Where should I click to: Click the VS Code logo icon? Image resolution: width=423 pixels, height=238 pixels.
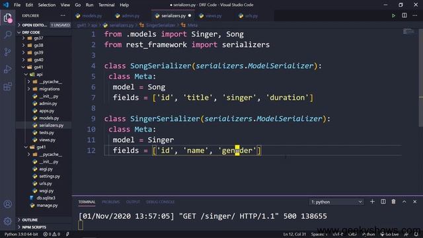tap(6, 5)
